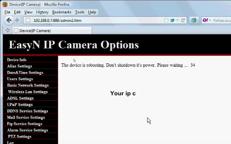
Task: Open the File menu
Action: point(7,12)
